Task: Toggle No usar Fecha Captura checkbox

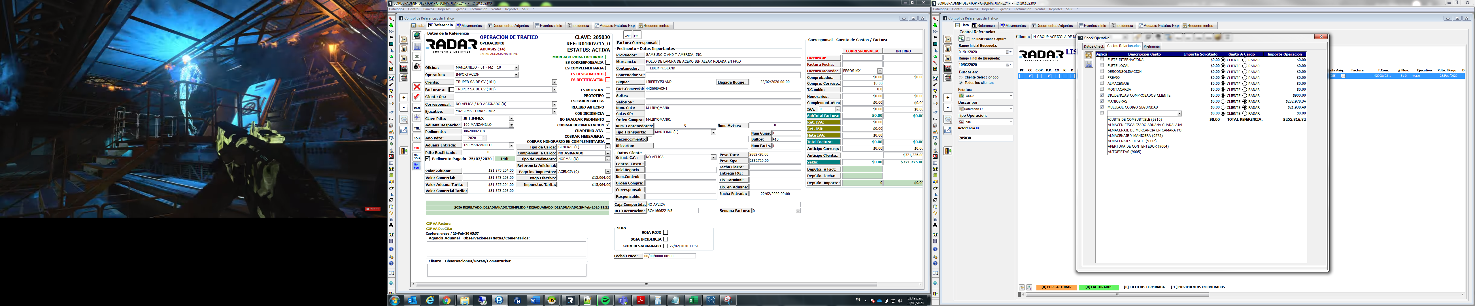Action: pyautogui.click(x=968, y=39)
